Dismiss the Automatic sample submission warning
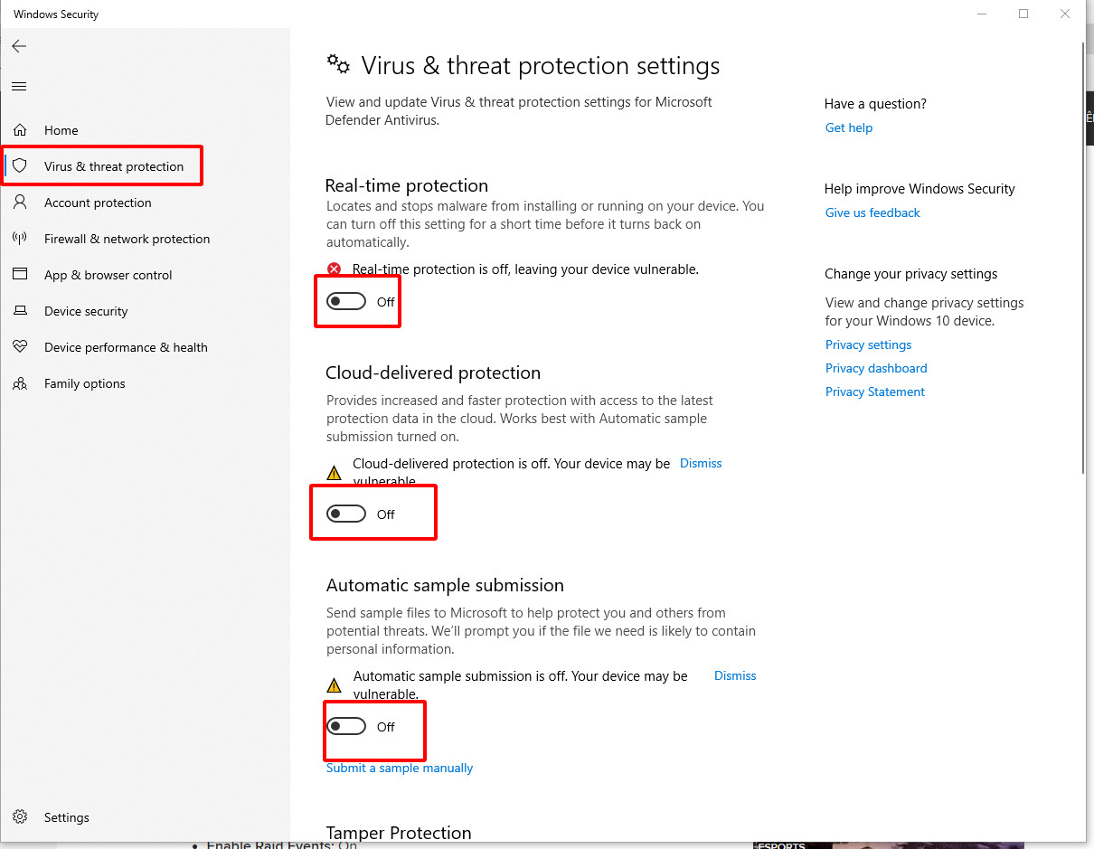 [x=735, y=675]
